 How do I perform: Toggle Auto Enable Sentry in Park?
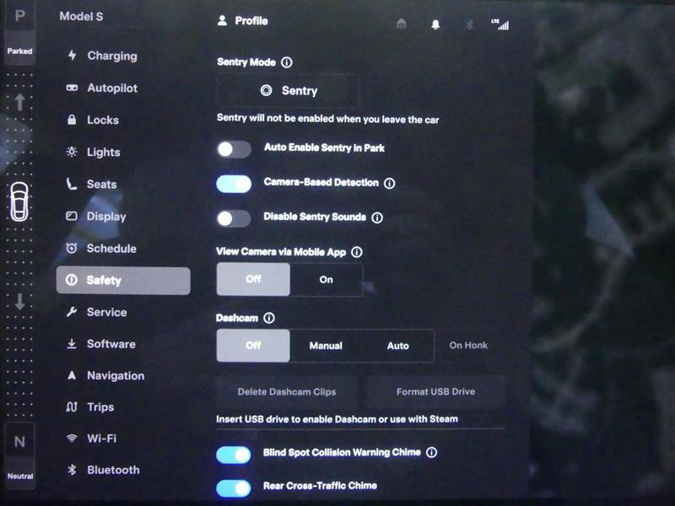[x=234, y=149]
